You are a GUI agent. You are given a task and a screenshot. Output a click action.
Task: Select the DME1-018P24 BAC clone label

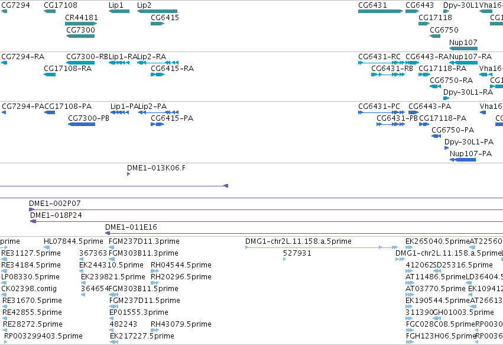[x=56, y=215]
